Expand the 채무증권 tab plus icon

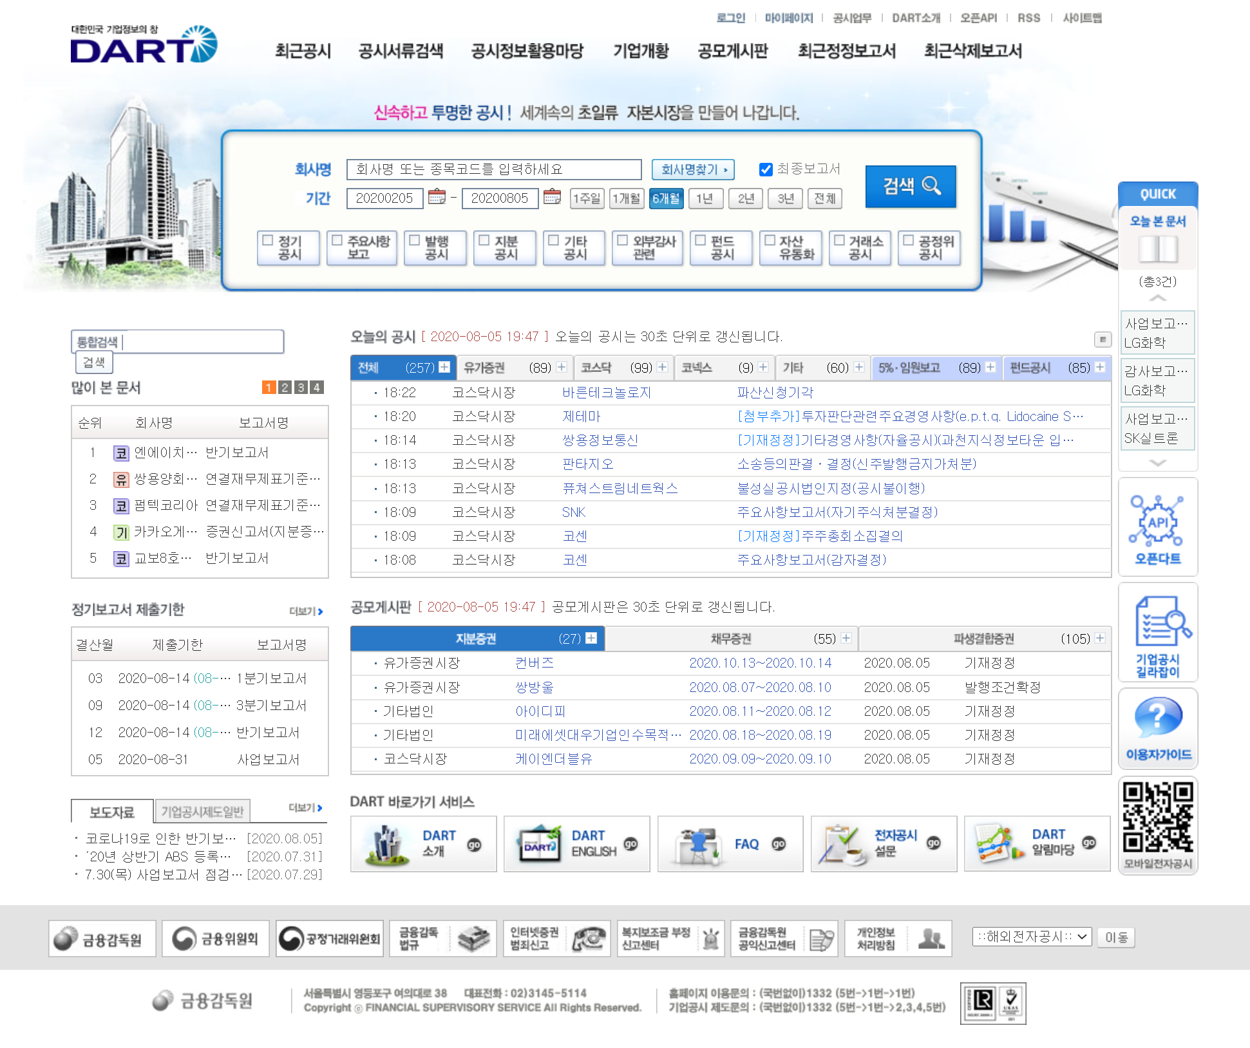tap(846, 638)
